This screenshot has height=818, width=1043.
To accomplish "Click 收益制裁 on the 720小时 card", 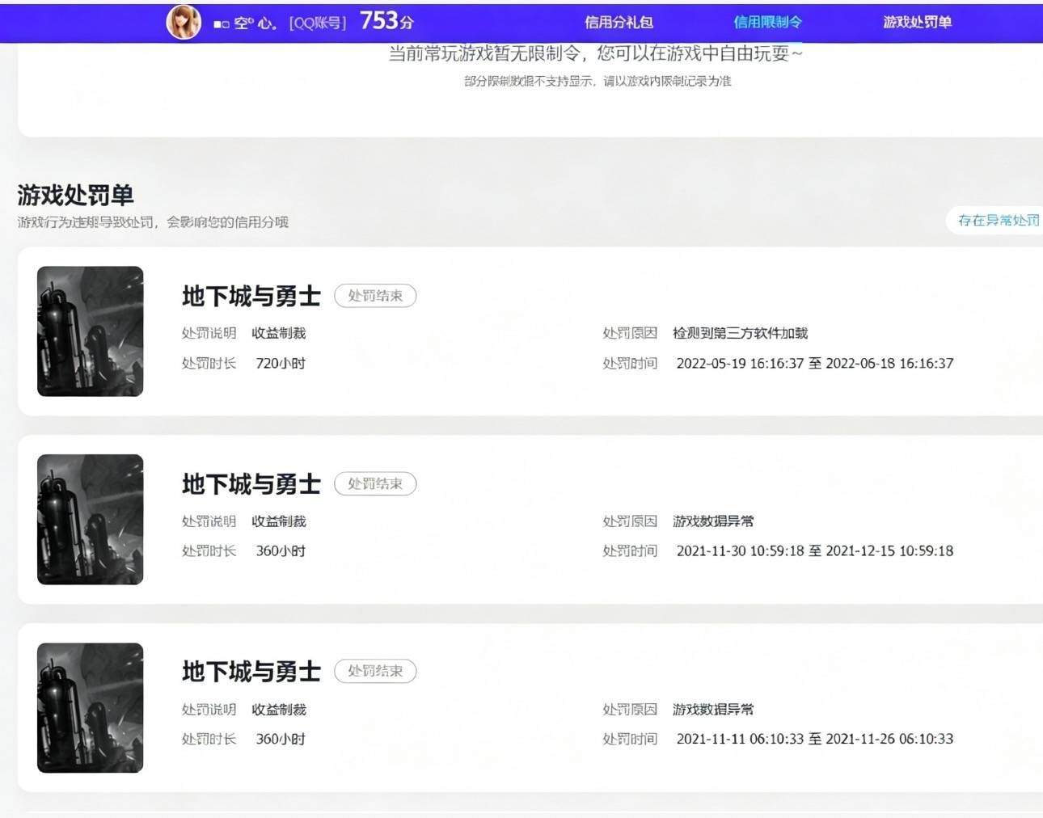I will 279,333.
